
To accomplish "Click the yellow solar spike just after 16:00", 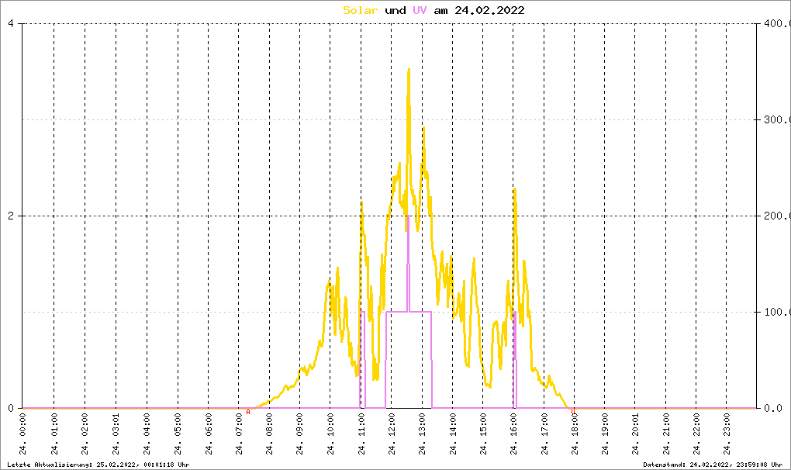I will click(x=515, y=190).
